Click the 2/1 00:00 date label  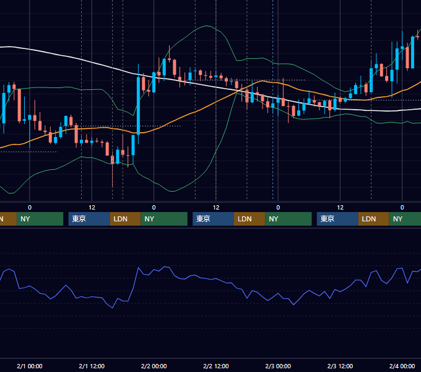tap(30, 366)
